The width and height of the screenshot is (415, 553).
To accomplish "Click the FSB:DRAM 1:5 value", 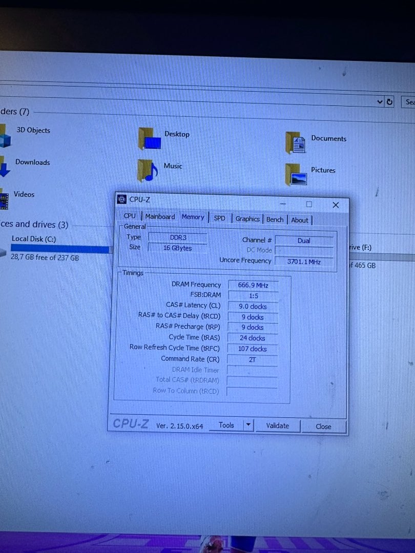I will click(x=253, y=295).
